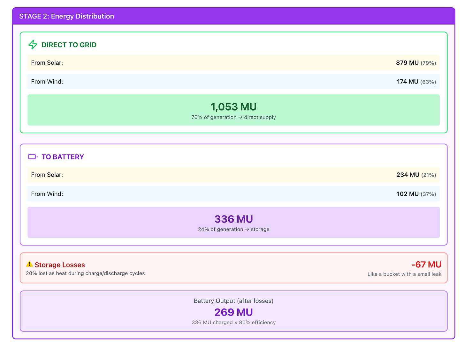Click From Wind label in Direct to Grid
The height and width of the screenshot is (349, 465).
tap(47, 82)
